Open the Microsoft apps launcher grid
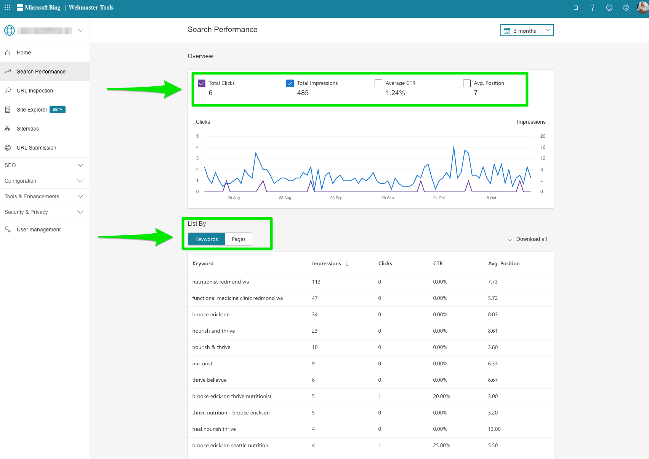 click(x=7, y=7)
